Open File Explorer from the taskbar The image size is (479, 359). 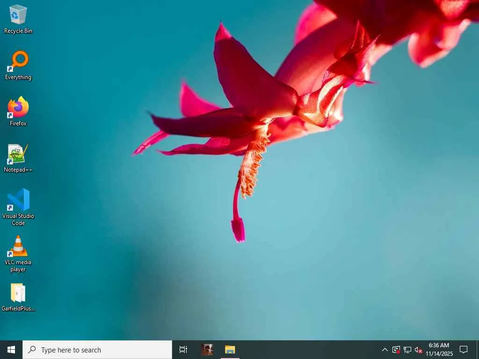[230, 350]
